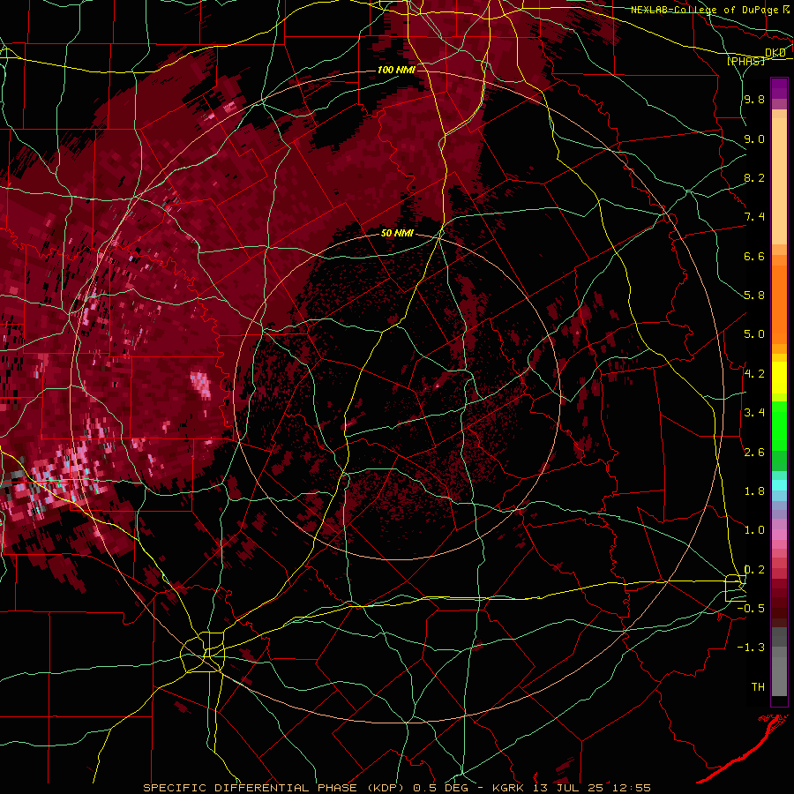Select the peach band of the color scale
Viewport: 794px width, 794px height.
point(779,181)
